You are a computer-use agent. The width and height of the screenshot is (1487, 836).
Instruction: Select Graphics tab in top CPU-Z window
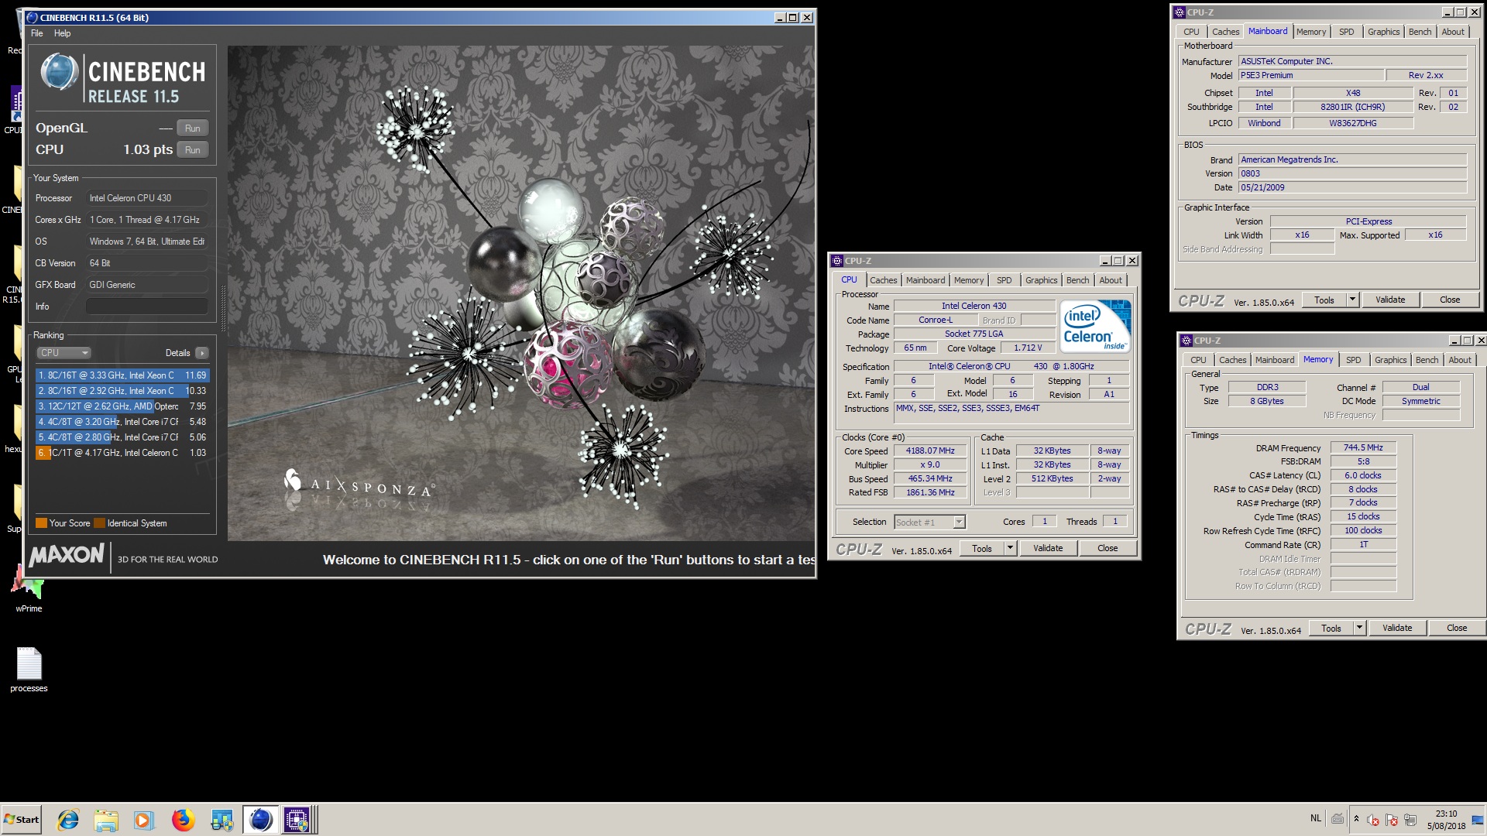coord(1383,32)
